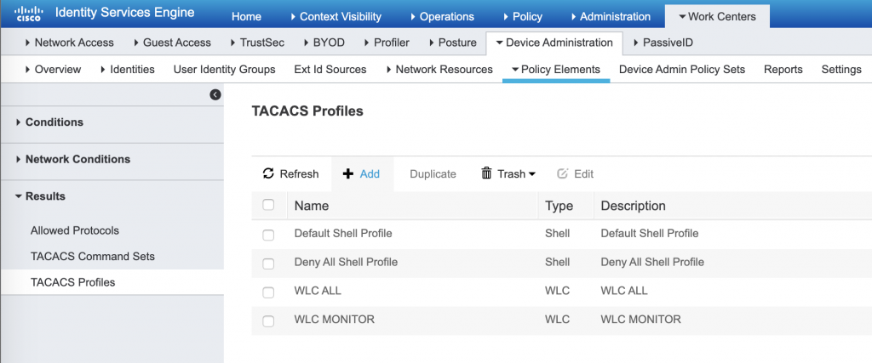Open the PassiveID menu
The image size is (872, 363).
[x=663, y=43]
